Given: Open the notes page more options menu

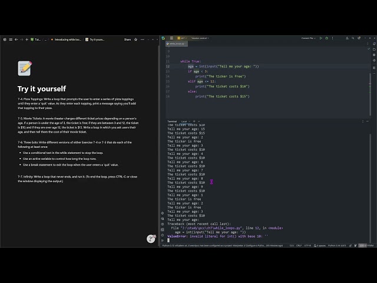Looking at the screenshot, I should [x=143, y=40].
